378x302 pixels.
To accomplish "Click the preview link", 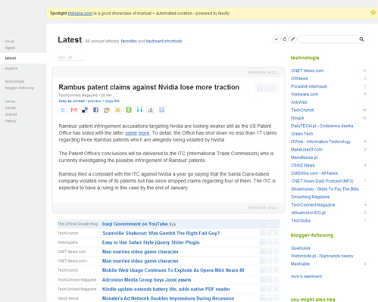I will pos(95,101).
